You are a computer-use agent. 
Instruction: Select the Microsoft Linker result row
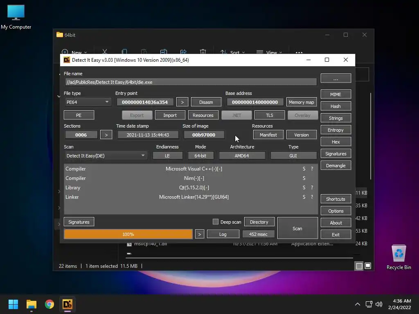[191, 197]
